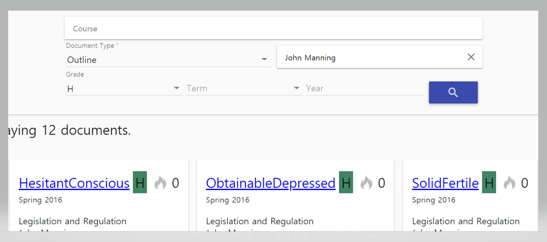
Task: Open the Document Type dropdown
Action: 168,60
